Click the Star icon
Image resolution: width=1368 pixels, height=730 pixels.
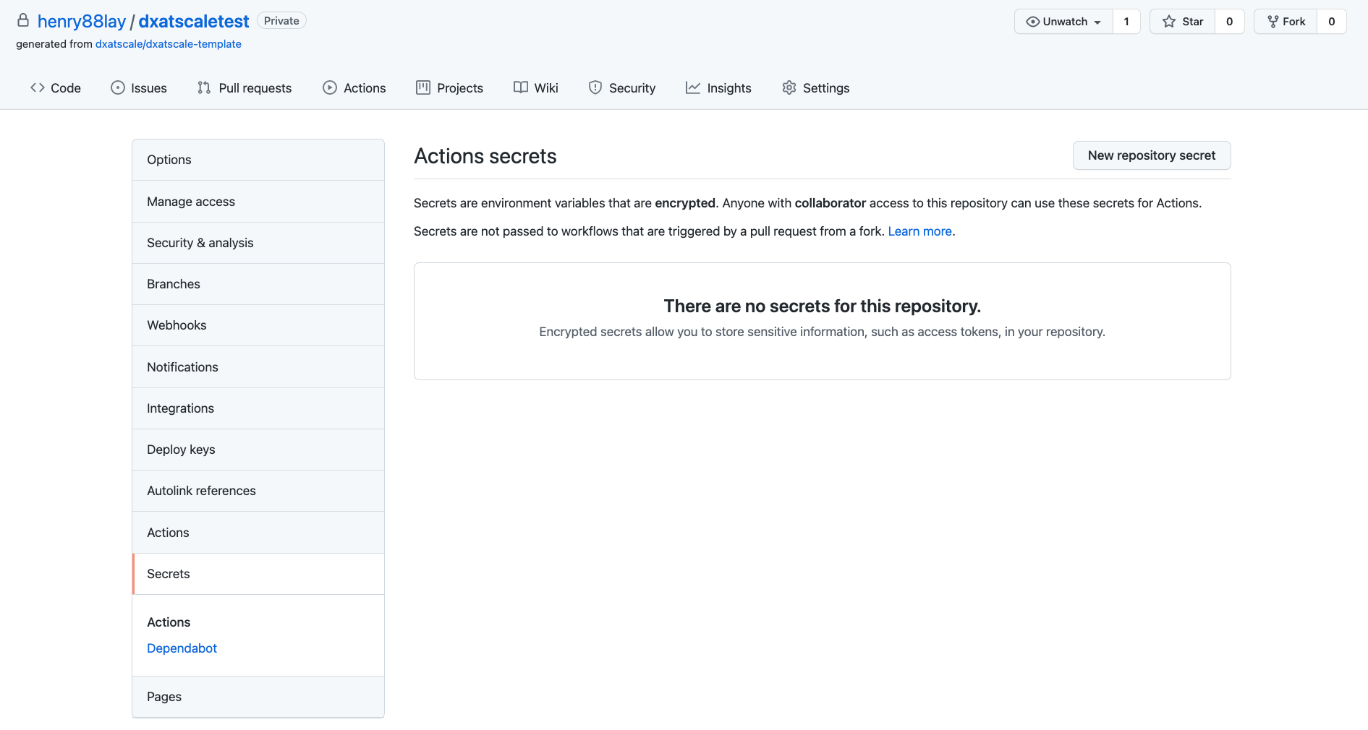(1169, 22)
